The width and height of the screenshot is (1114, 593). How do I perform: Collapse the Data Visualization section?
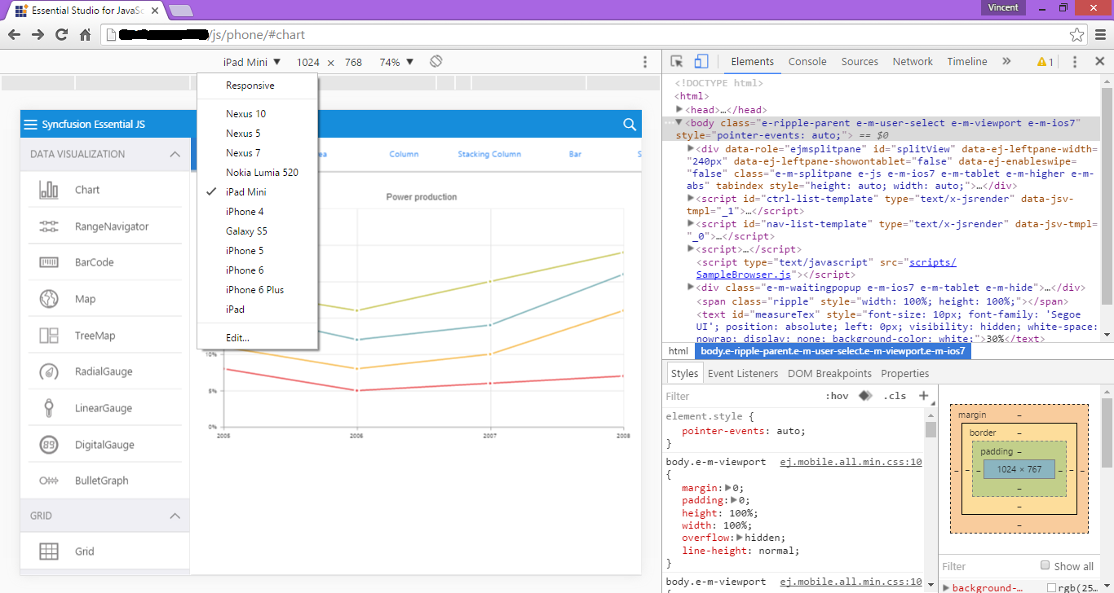coord(175,154)
